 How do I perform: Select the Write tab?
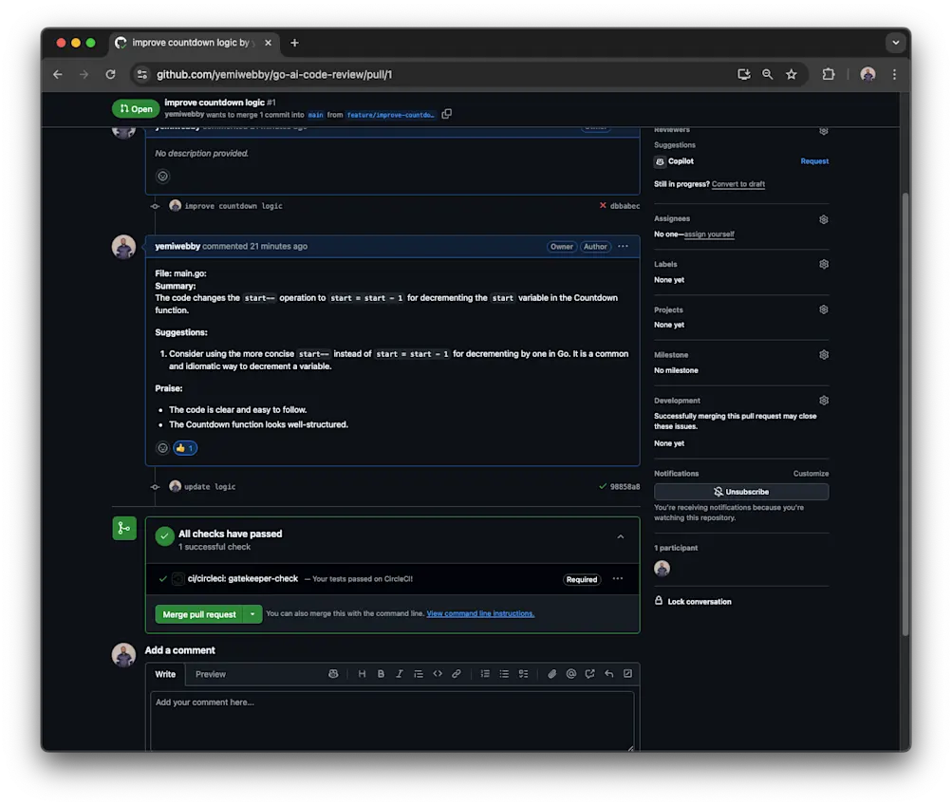[x=165, y=673]
